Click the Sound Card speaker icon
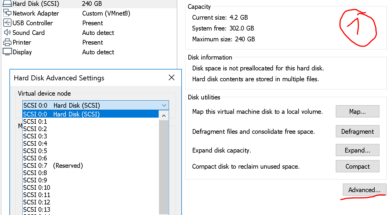 [7, 33]
